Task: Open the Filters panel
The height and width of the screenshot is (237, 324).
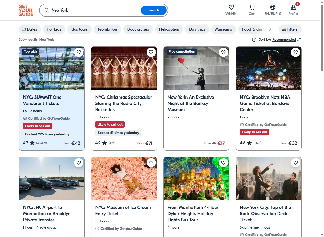Action: (290, 29)
